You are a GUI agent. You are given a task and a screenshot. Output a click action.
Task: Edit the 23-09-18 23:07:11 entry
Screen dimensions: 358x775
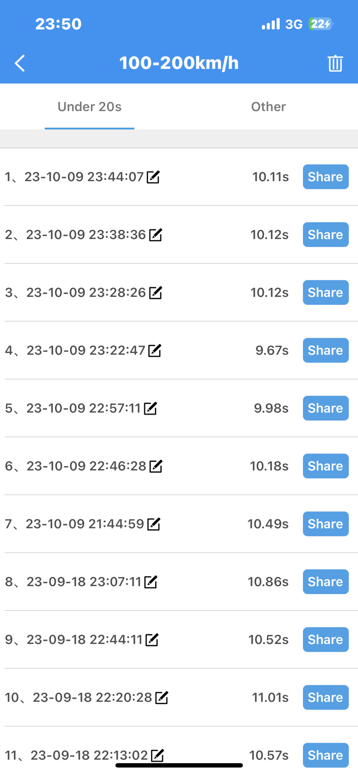[150, 582]
